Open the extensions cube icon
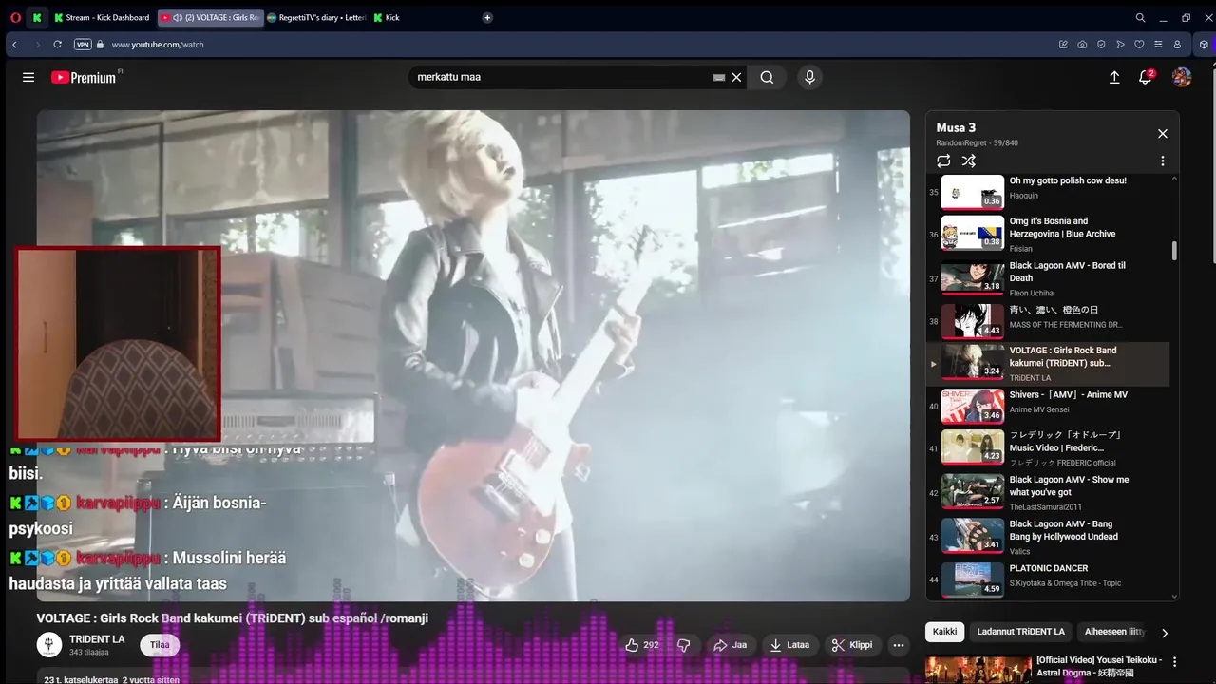This screenshot has height=684, width=1216. click(1204, 45)
